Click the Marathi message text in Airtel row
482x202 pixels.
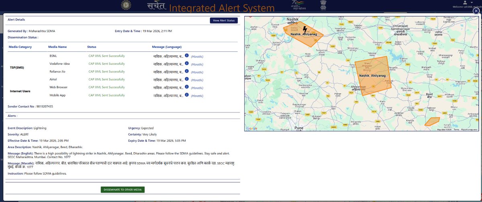[168, 80]
